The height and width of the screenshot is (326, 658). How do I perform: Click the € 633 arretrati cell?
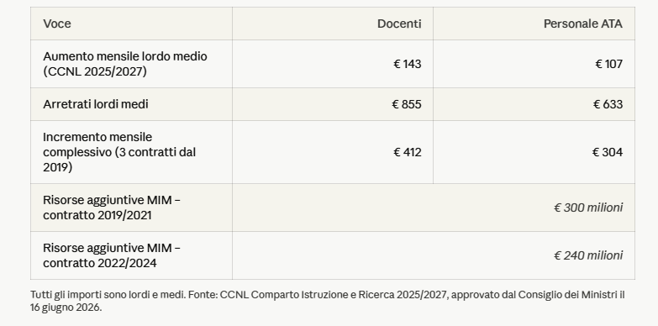[x=608, y=104]
